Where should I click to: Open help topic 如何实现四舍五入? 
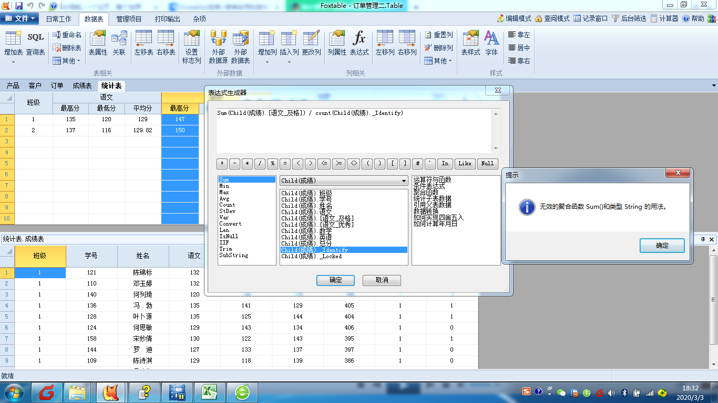[438, 218]
